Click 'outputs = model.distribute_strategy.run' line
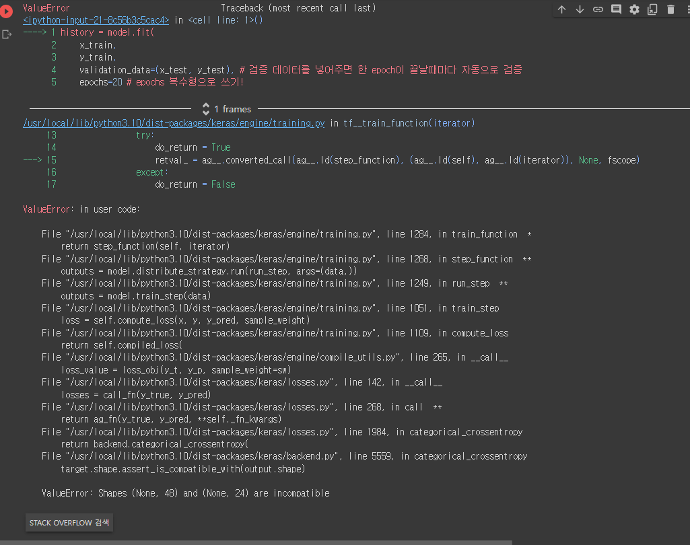690x545 pixels. click(x=209, y=271)
